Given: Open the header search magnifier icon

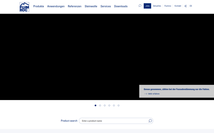Looking at the screenshot, I should point(140,6).
